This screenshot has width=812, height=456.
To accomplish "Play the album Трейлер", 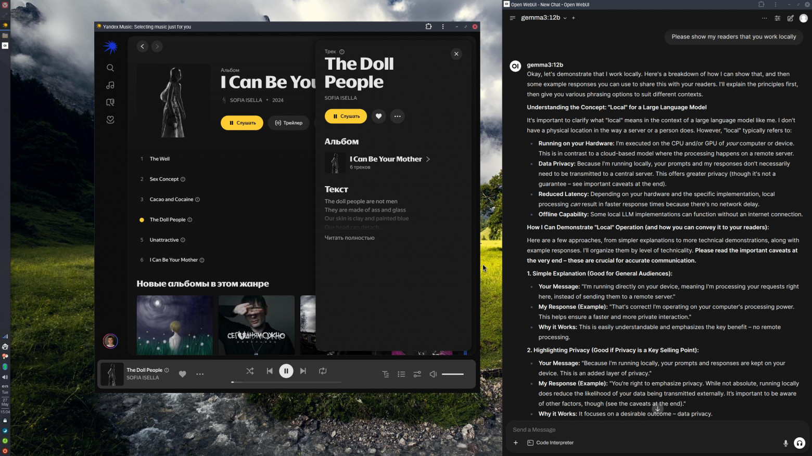I will [x=288, y=123].
